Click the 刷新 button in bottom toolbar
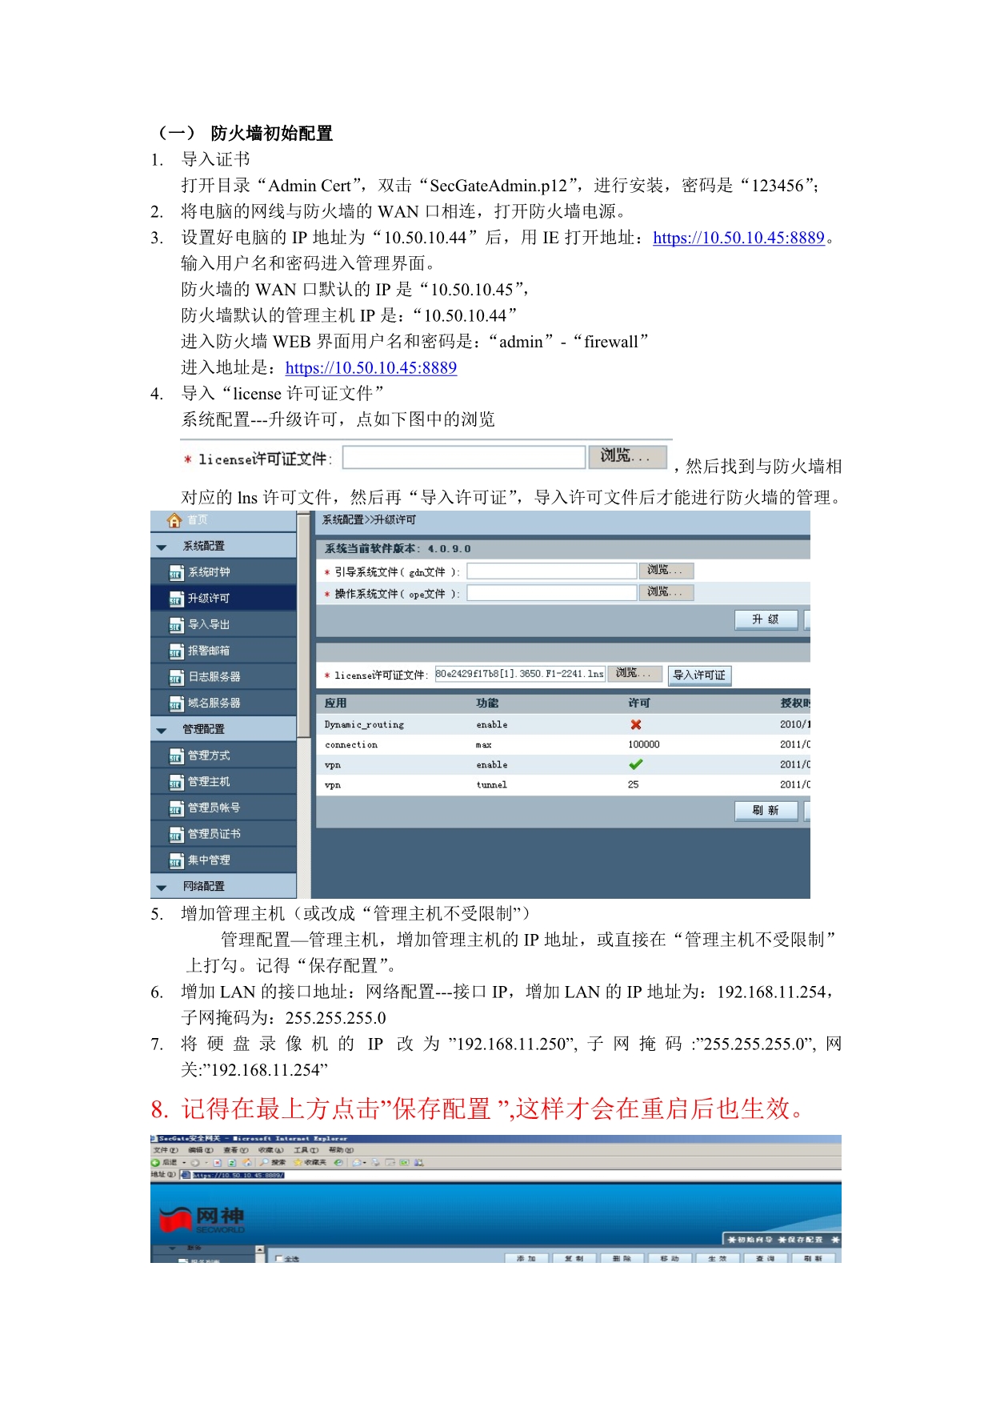 pos(814,1259)
